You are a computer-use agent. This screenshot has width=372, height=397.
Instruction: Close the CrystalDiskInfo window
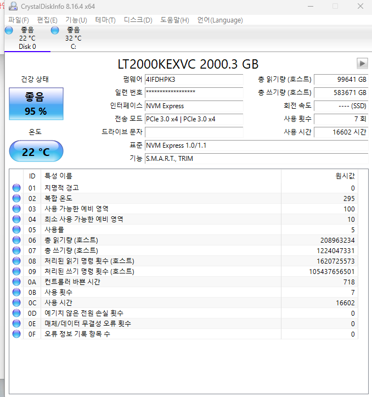[360, 7]
